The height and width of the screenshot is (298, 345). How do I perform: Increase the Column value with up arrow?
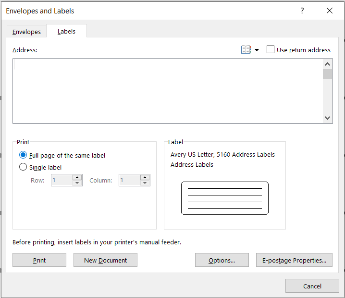tap(145, 177)
